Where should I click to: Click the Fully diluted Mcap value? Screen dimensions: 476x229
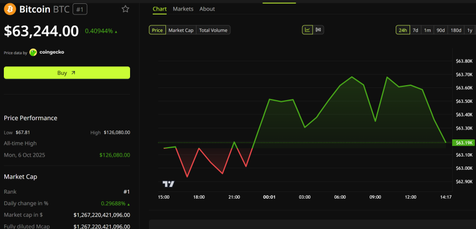pos(102,226)
